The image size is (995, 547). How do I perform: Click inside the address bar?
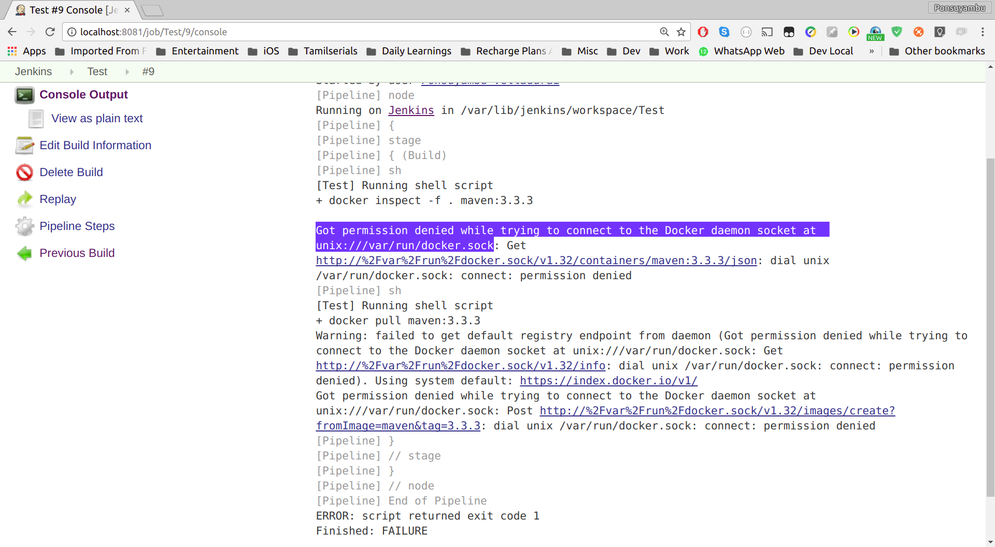point(311,32)
